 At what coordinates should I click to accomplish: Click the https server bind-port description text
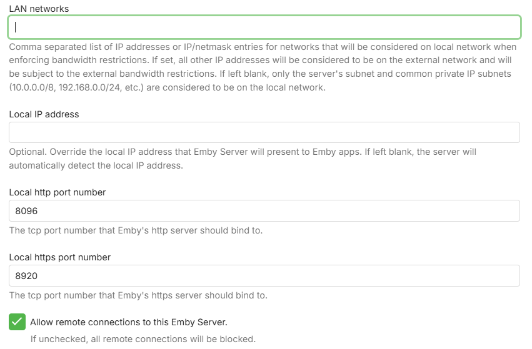point(138,295)
